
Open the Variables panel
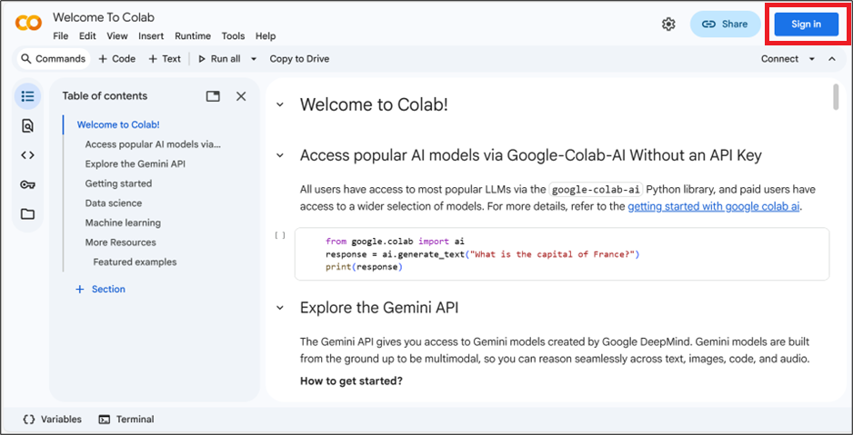pos(53,420)
